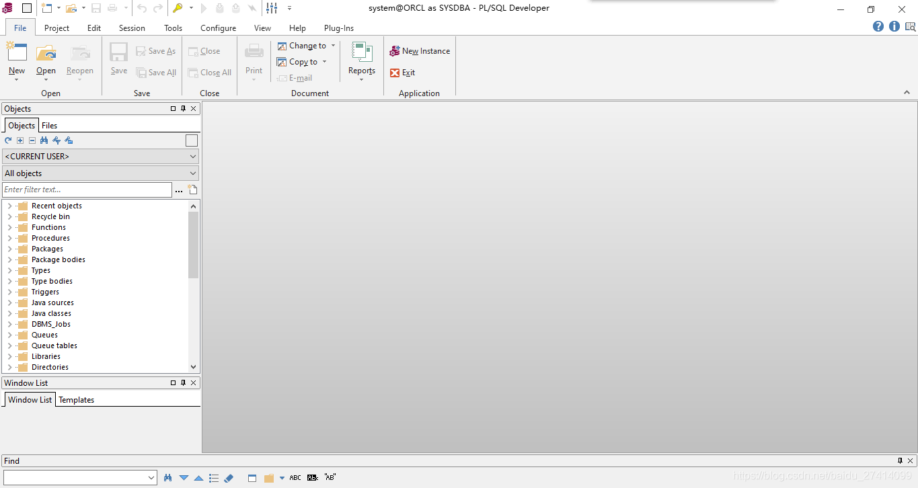Pin the Window List panel
The width and height of the screenshot is (918, 488).
183,382
